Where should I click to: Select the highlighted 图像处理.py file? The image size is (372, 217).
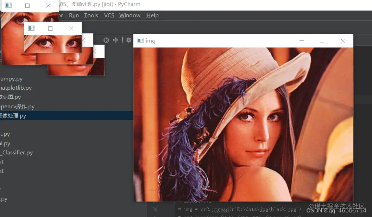coord(67,115)
